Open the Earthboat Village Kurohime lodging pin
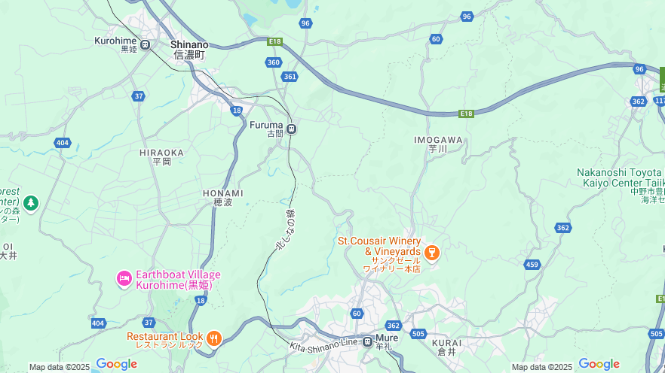 point(124,279)
